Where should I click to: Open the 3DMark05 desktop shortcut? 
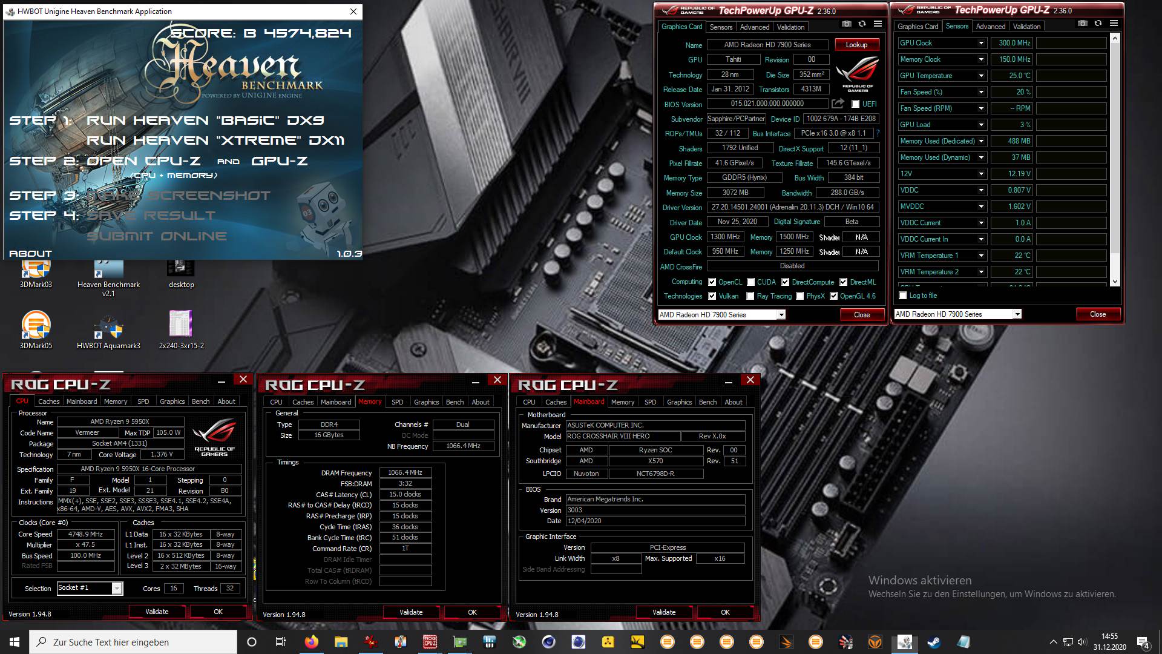pyautogui.click(x=36, y=330)
